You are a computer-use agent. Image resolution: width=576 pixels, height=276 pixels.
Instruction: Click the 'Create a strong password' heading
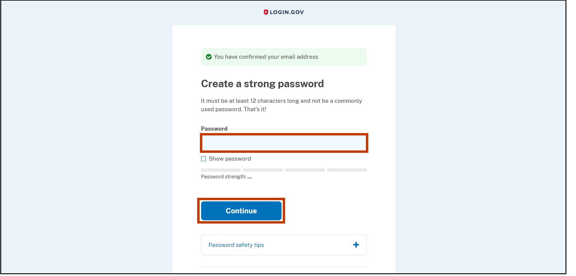(x=262, y=84)
